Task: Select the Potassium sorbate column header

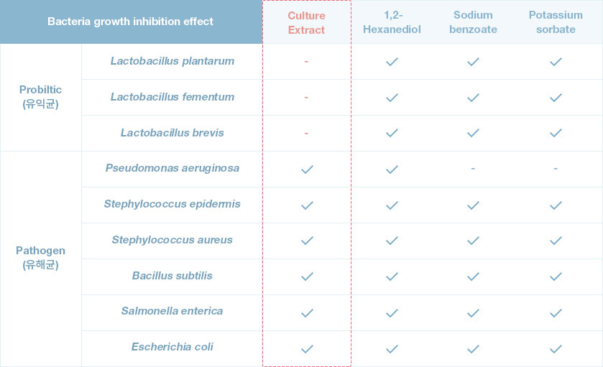Action: (556, 22)
